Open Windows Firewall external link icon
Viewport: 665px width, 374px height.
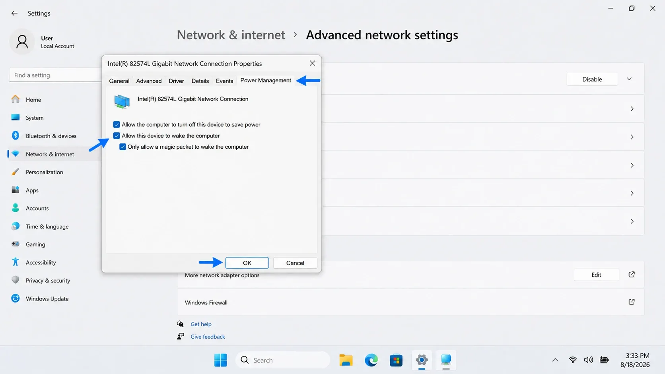coord(631,302)
